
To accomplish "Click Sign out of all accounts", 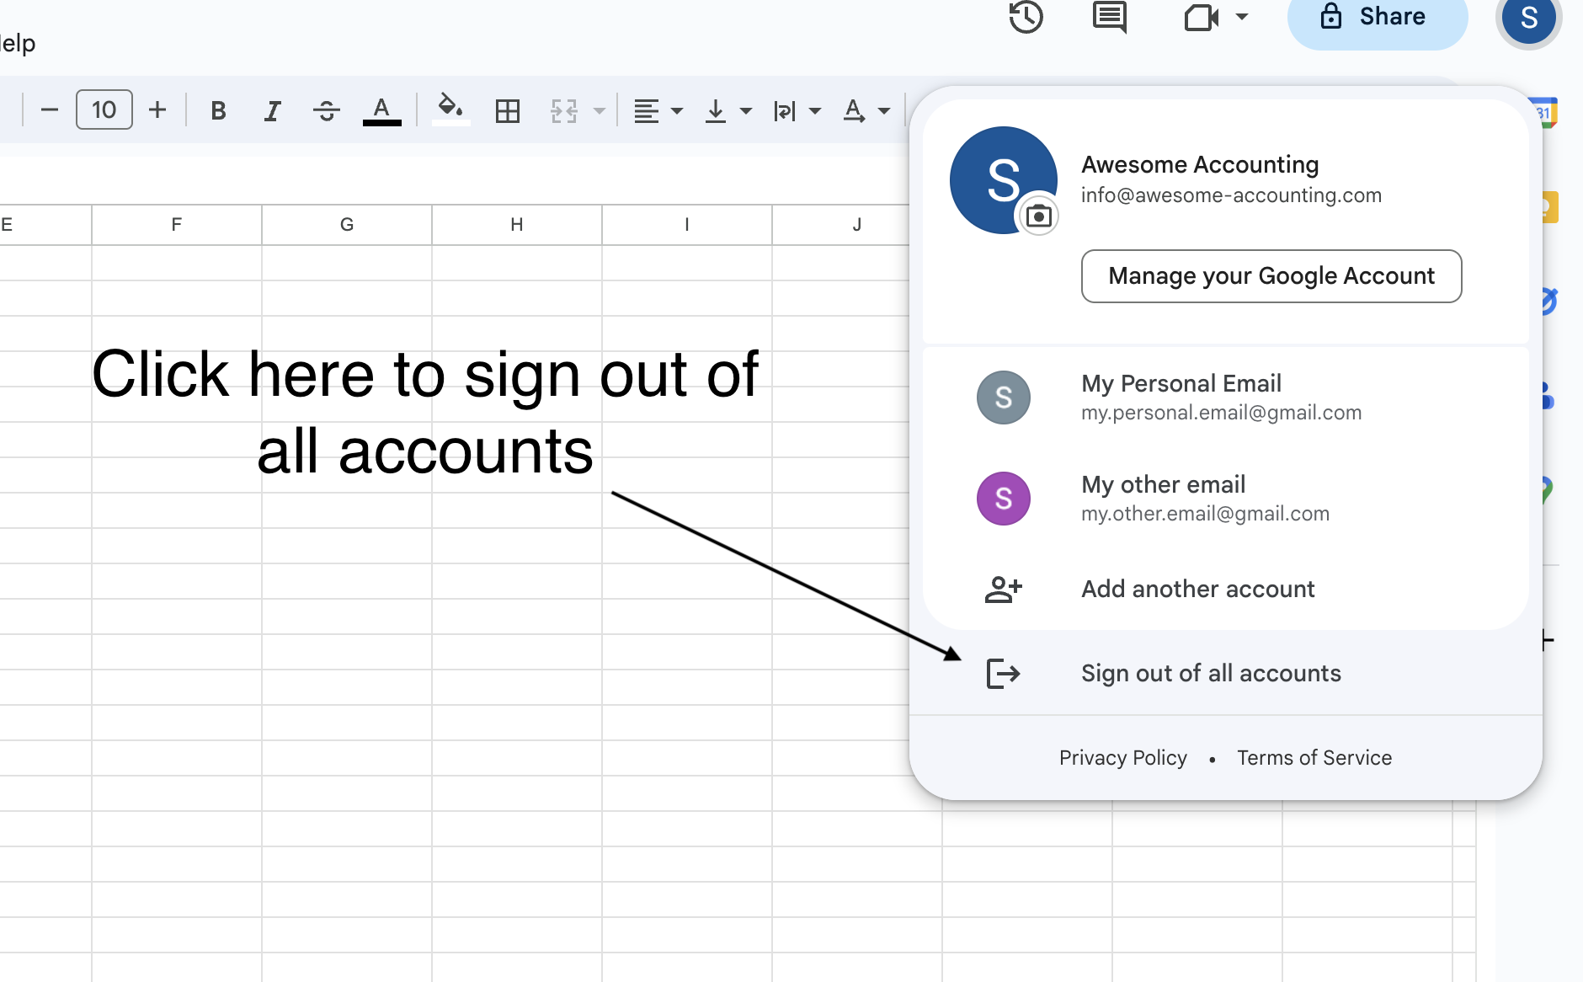I will pyautogui.click(x=1226, y=673).
